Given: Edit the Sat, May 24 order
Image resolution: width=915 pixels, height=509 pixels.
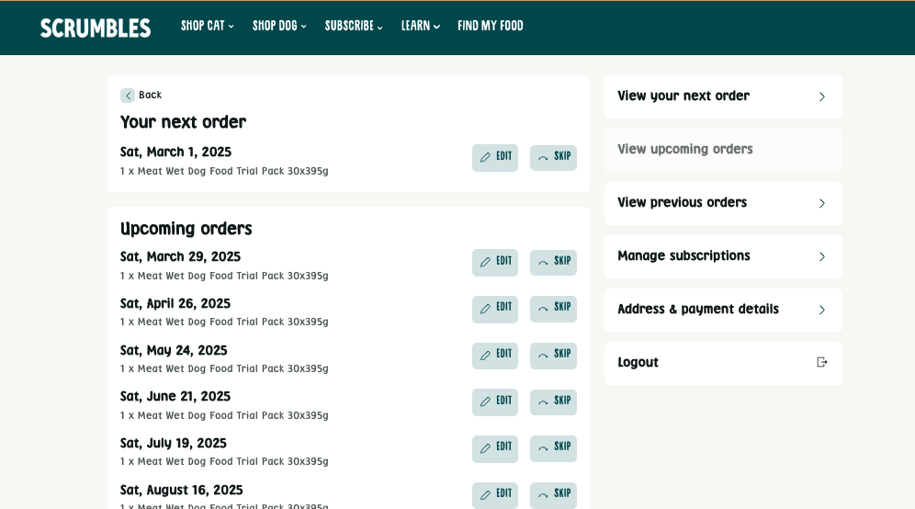Looking at the screenshot, I should click(x=495, y=355).
